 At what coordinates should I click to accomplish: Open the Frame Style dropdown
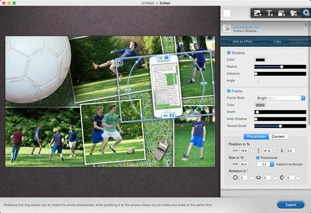[x=280, y=98]
